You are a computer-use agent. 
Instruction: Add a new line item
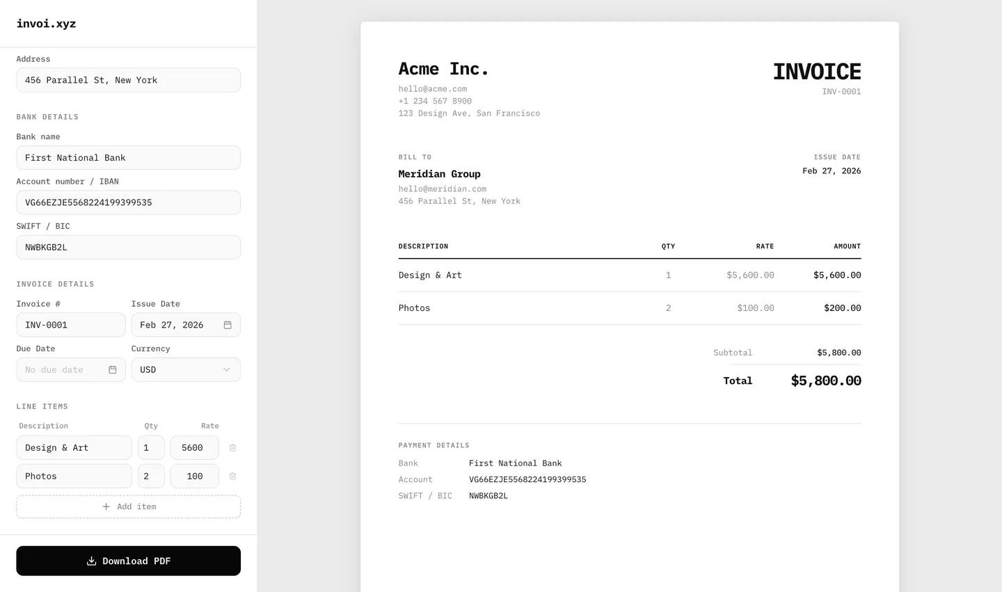[x=129, y=506]
